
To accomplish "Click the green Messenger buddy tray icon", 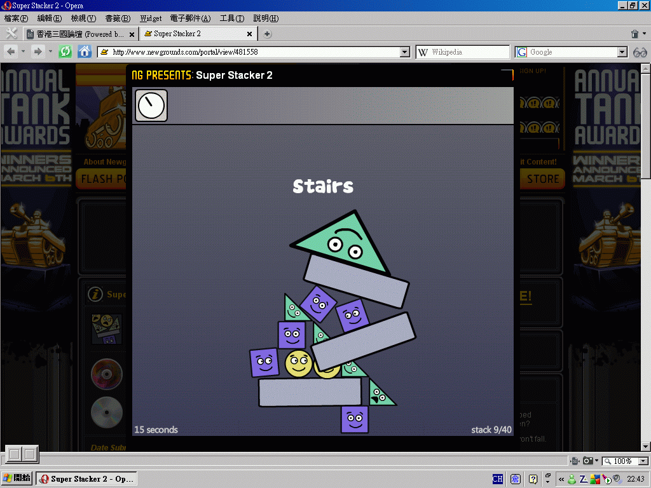I will pyautogui.click(x=572, y=479).
